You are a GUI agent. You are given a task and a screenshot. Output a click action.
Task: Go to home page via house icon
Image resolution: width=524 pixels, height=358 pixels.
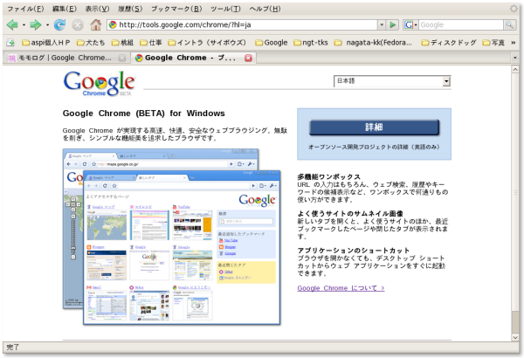96,24
